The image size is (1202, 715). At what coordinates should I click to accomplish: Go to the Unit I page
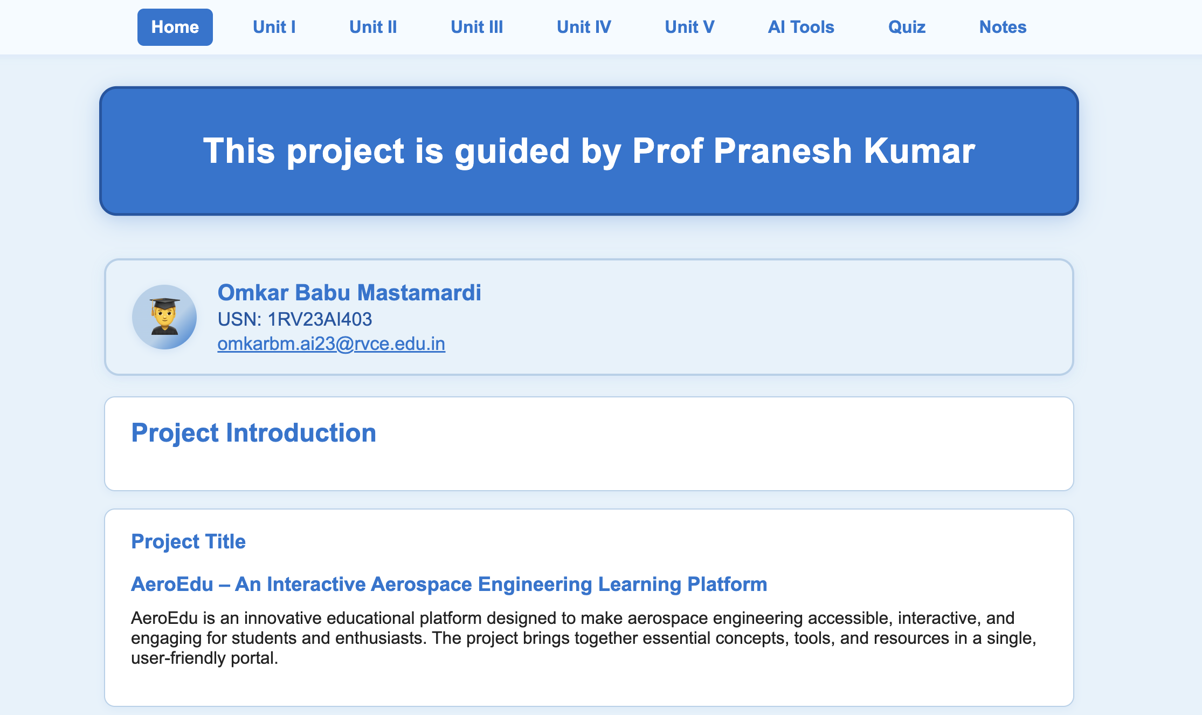pyautogui.click(x=274, y=27)
